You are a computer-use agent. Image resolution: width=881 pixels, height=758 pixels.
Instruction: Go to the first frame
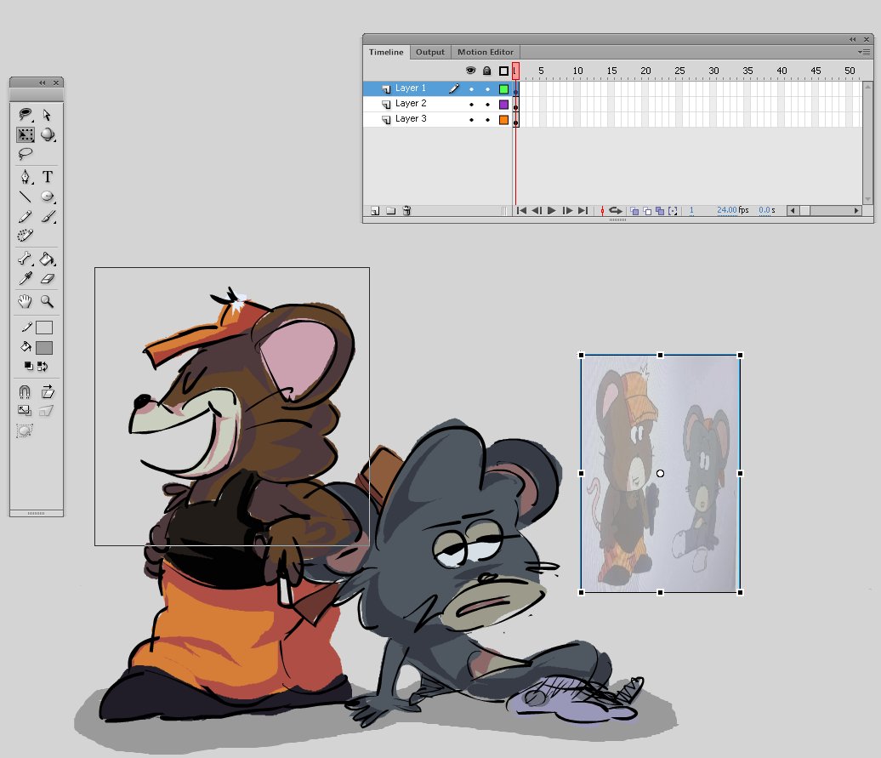click(x=521, y=211)
